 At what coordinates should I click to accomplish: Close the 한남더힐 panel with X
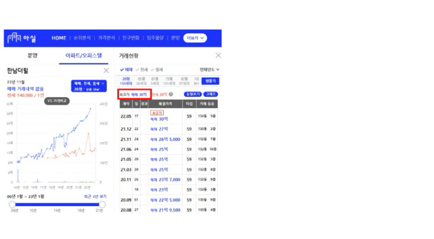[x=106, y=70]
